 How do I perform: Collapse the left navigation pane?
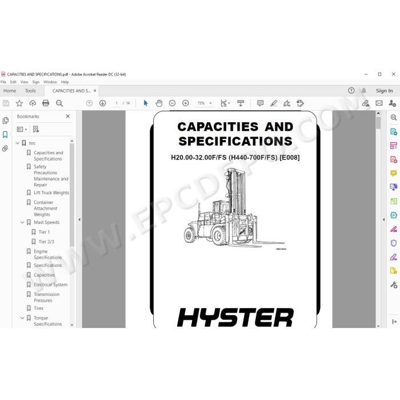79,219
